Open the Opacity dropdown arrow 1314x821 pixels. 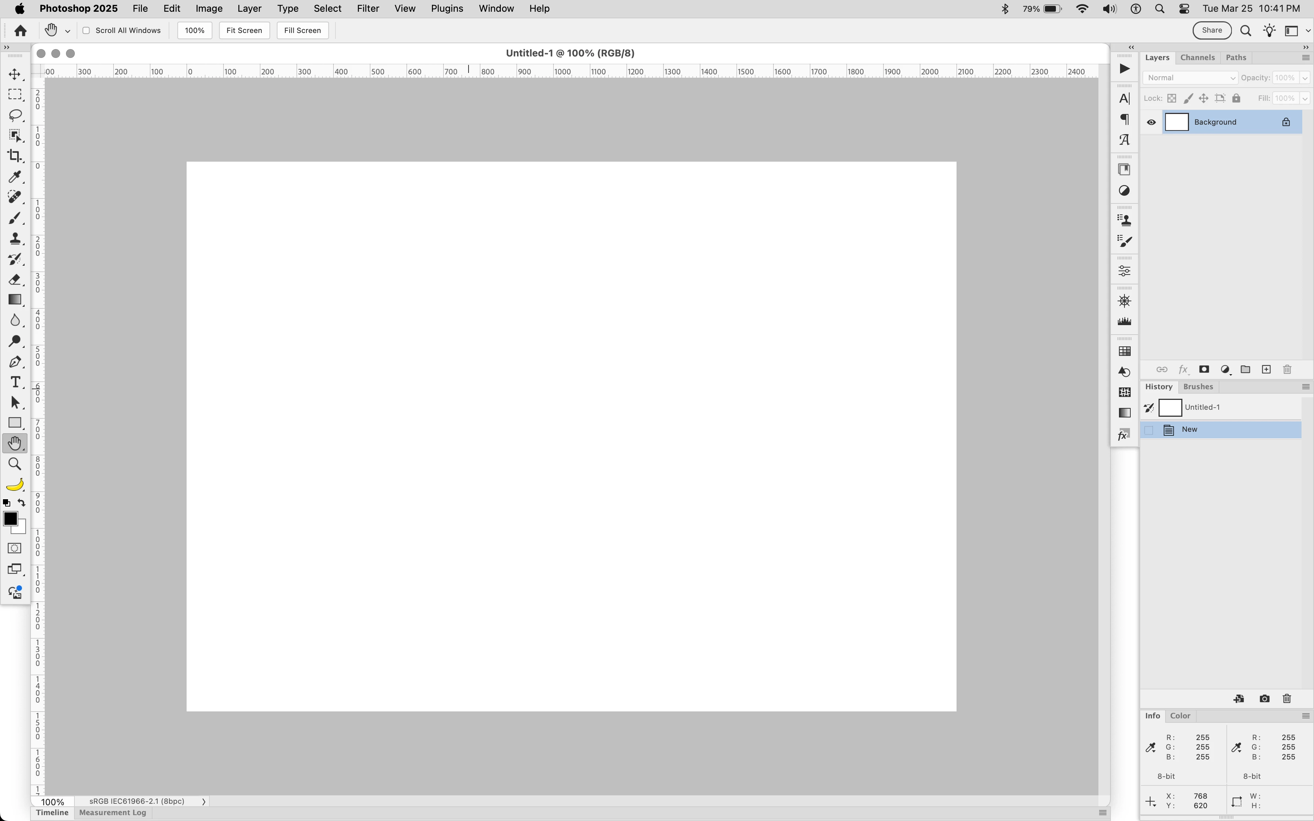click(x=1304, y=78)
